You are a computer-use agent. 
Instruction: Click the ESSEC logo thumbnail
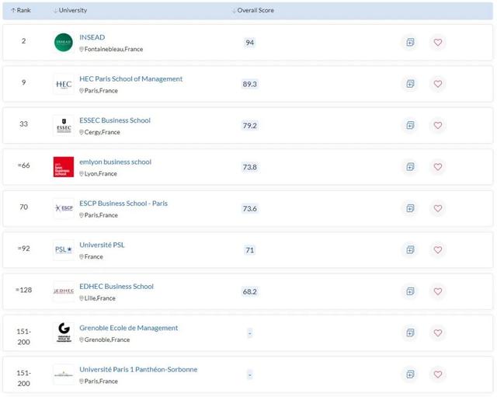[64, 126]
